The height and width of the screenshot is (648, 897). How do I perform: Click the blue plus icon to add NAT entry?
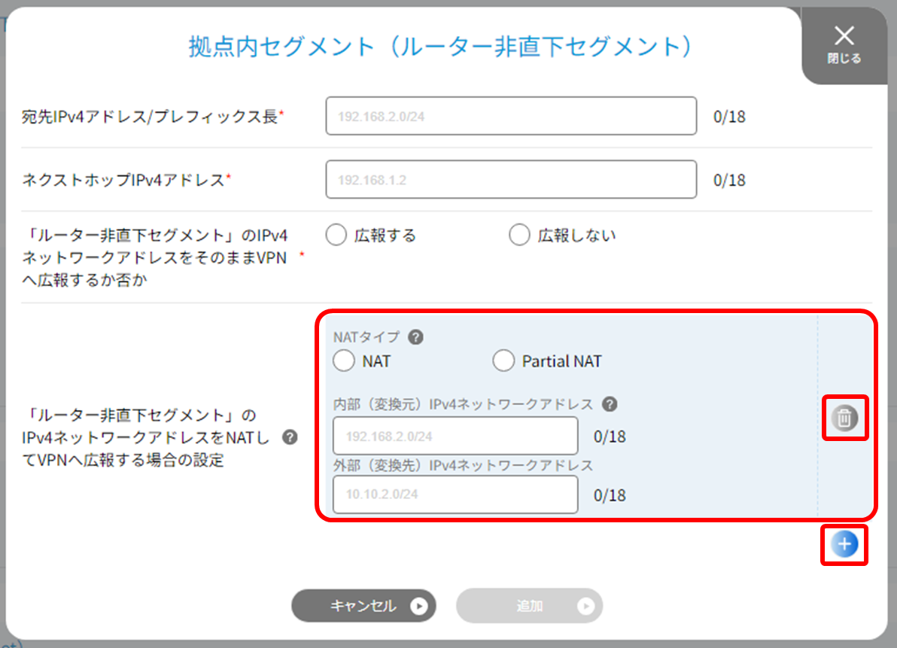pos(844,544)
